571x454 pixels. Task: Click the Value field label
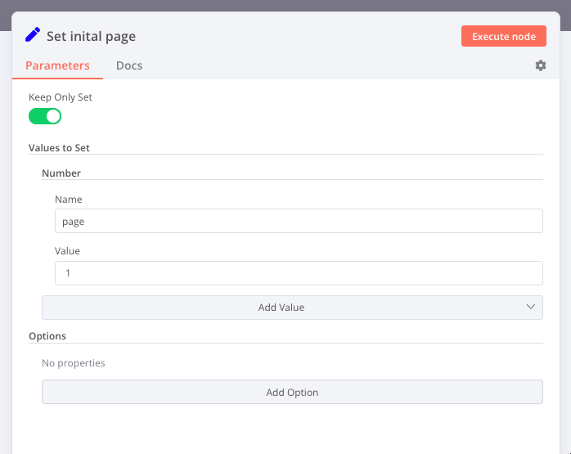click(67, 251)
